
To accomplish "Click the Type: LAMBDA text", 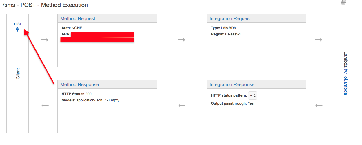I will tap(223, 28).
